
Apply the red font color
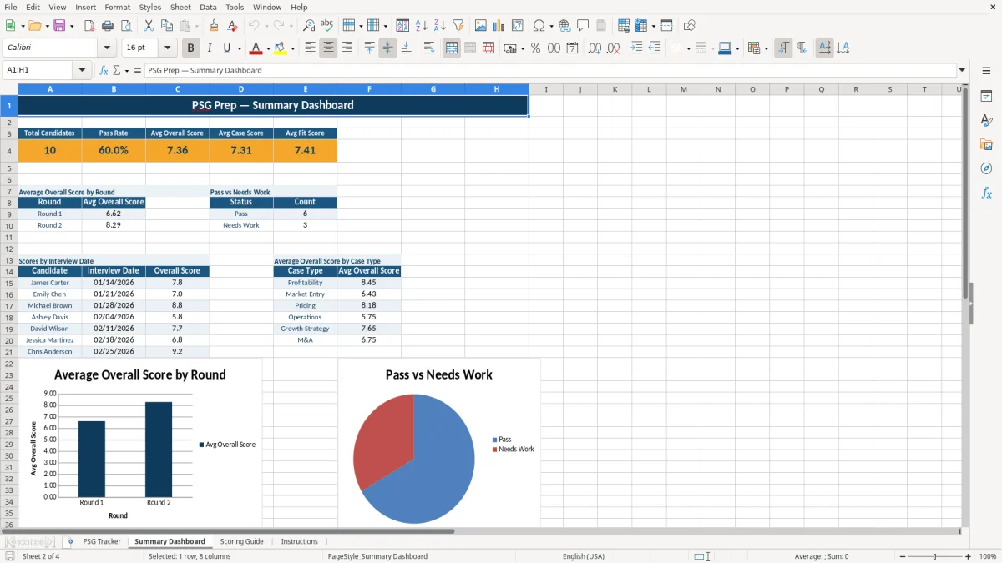(x=256, y=48)
